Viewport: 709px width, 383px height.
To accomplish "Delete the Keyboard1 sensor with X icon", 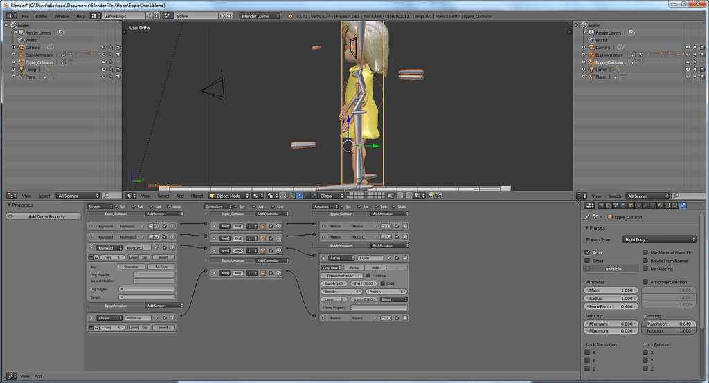I will point(172,236).
